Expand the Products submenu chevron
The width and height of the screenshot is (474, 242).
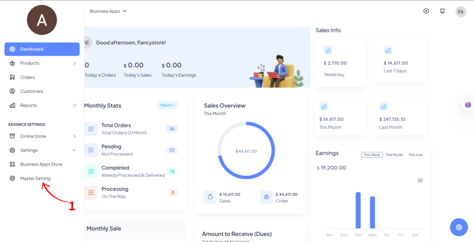(x=74, y=63)
